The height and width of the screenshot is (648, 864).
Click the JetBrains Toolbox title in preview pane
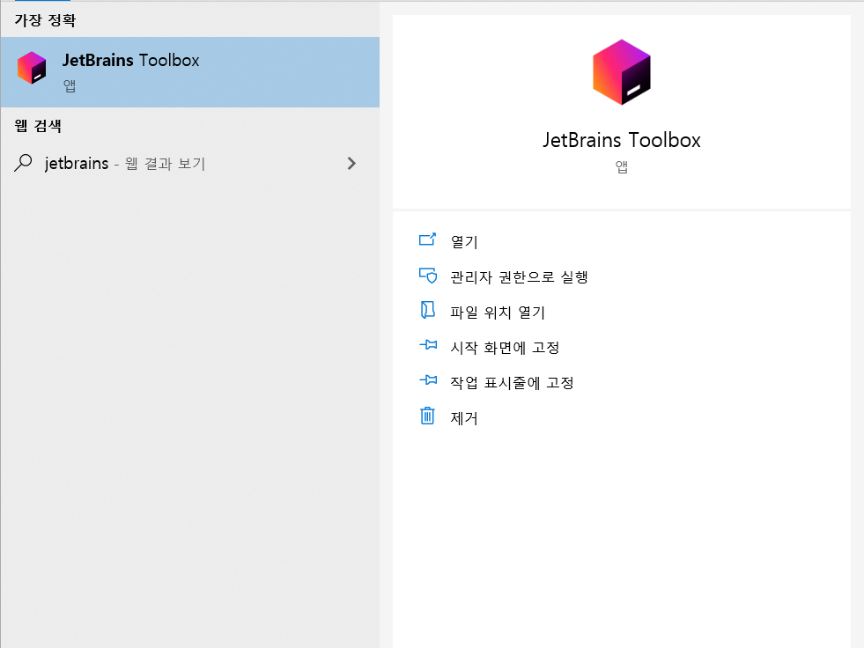[x=622, y=140]
